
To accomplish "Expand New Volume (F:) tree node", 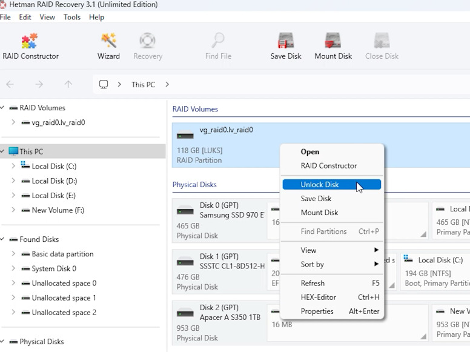I will point(13,210).
